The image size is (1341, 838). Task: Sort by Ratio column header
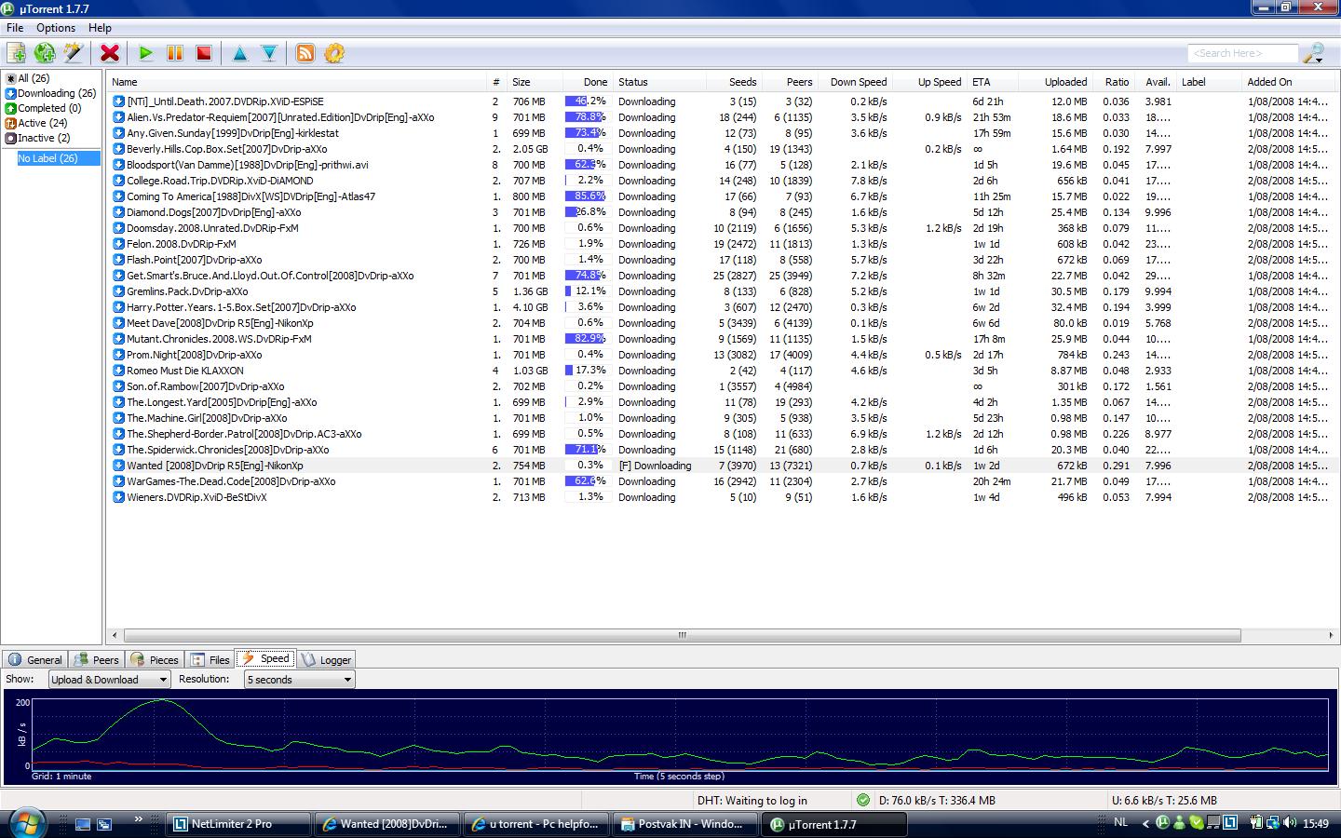coord(1116,82)
